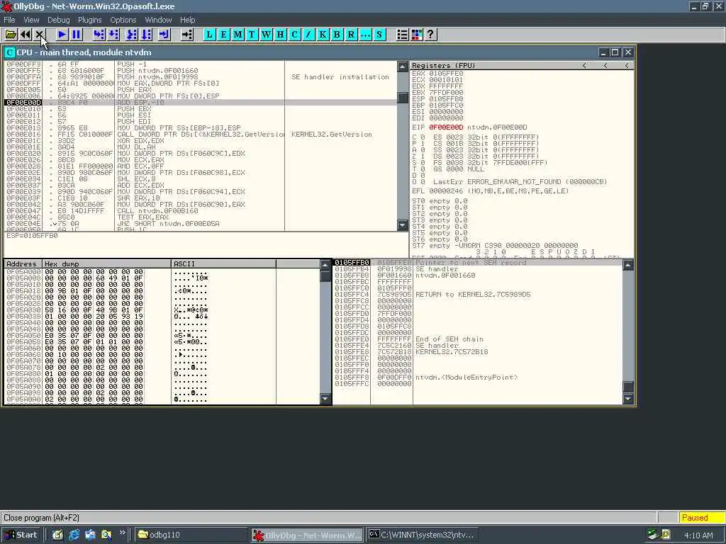Launch Internet Explorer from quick launch
Screen dimensions: 726x544
click(x=74, y=535)
